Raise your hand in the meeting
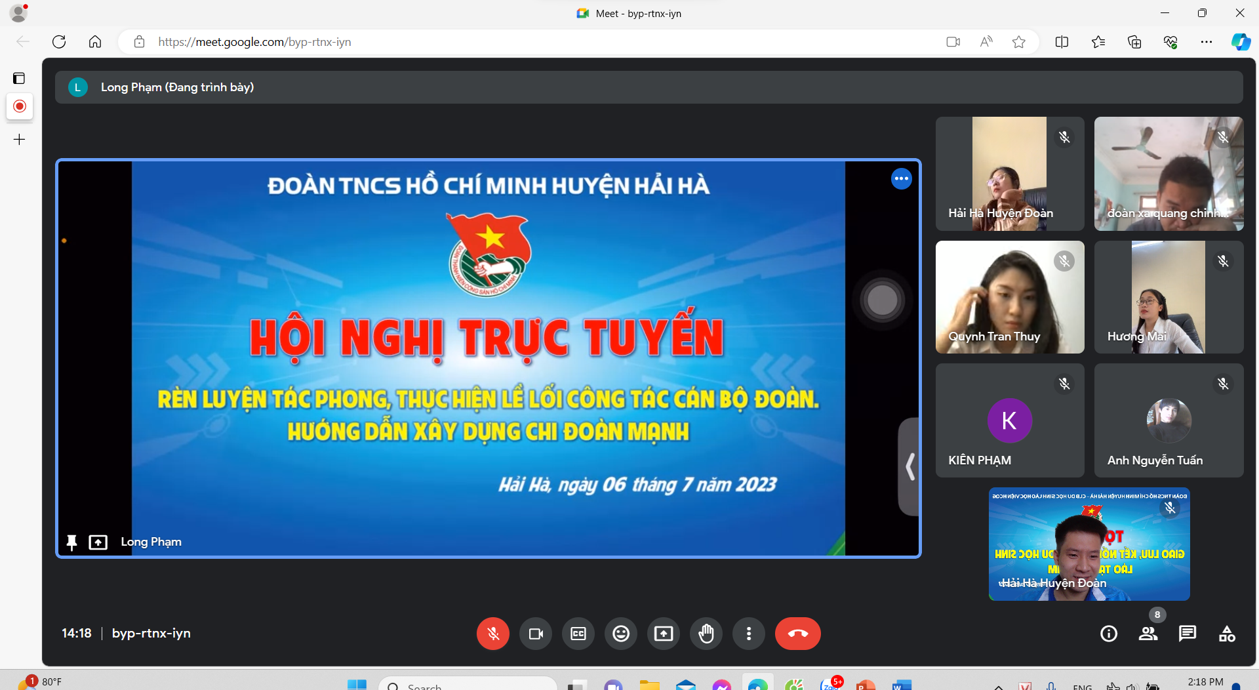Screen dimensions: 1259x690 [706, 634]
